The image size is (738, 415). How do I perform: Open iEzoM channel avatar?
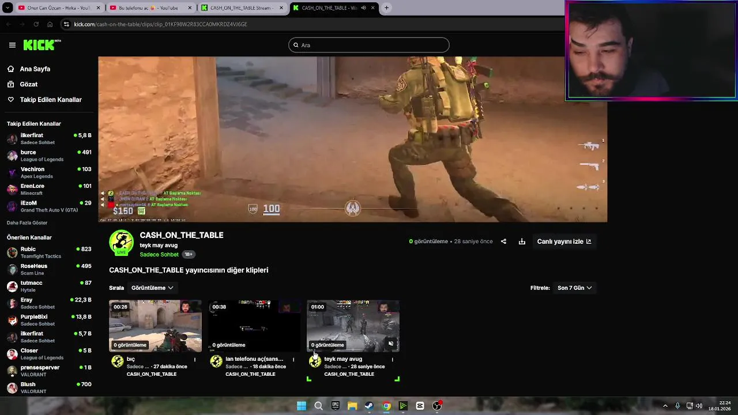point(12,206)
